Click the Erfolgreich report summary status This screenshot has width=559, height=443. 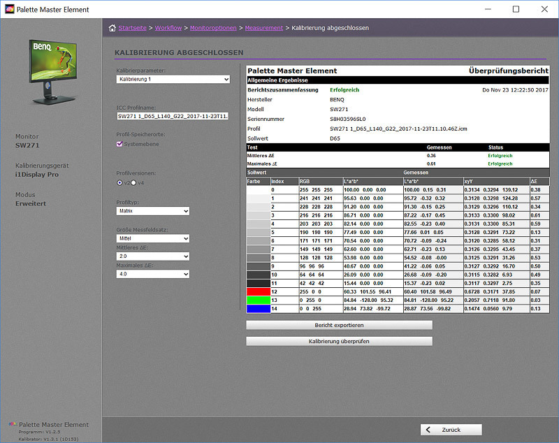[344, 90]
